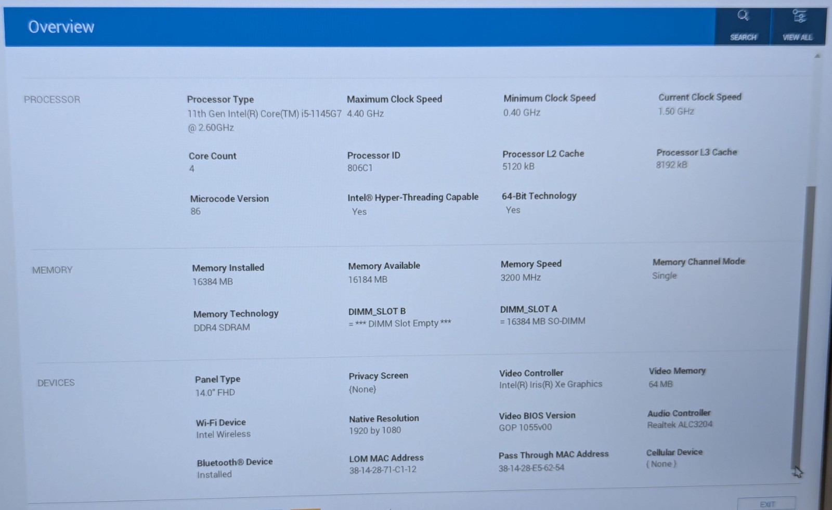Screen dimensions: 832x510
Task: Select the microcode value 86
Action: click(196, 212)
